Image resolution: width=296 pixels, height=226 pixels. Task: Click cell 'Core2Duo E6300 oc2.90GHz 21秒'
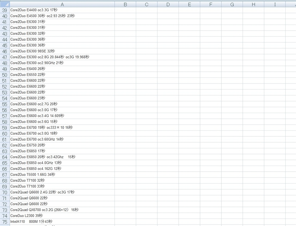pyautogui.click(x=62, y=63)
